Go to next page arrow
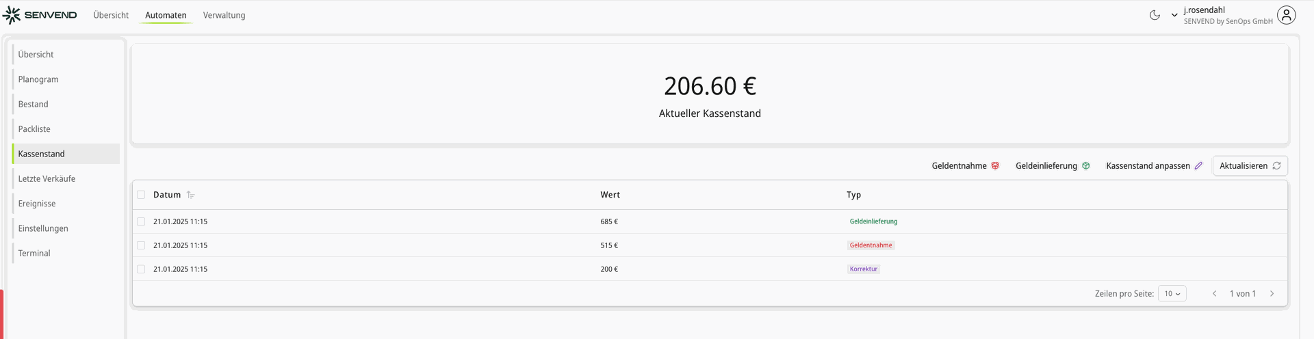The height and width of the screenshot is (339, 1314). (1272, 294)
